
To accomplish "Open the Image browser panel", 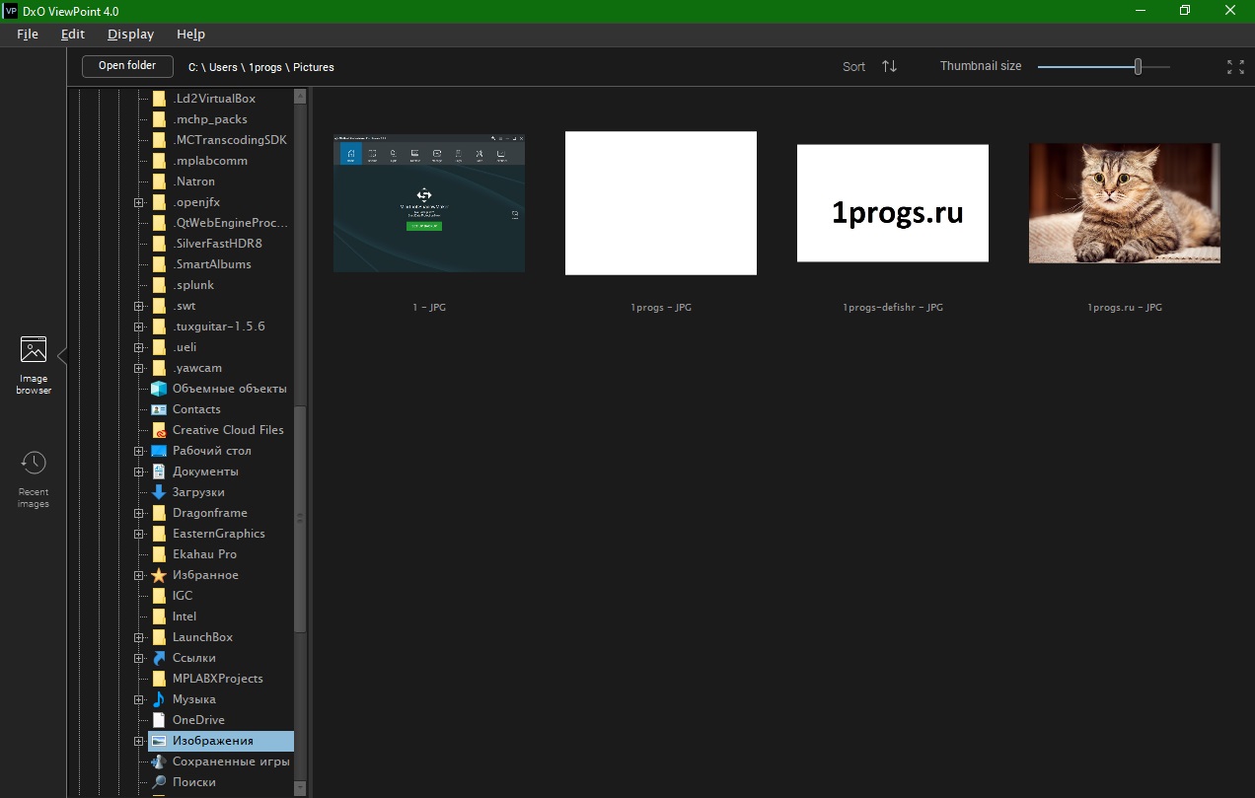I will pyautogui.click(x=34, y=364).
